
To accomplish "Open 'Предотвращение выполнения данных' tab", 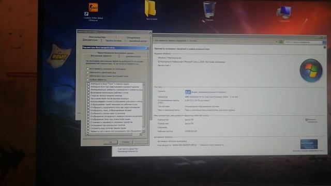I will point(115,53).
